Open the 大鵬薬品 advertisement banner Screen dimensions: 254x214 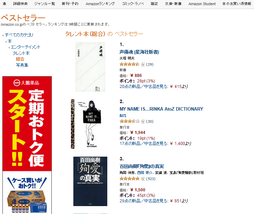click(x=27, y=145)
